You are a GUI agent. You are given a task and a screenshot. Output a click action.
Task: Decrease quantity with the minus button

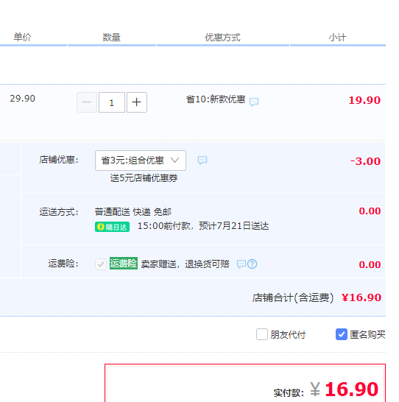click(x=87, y=102)
